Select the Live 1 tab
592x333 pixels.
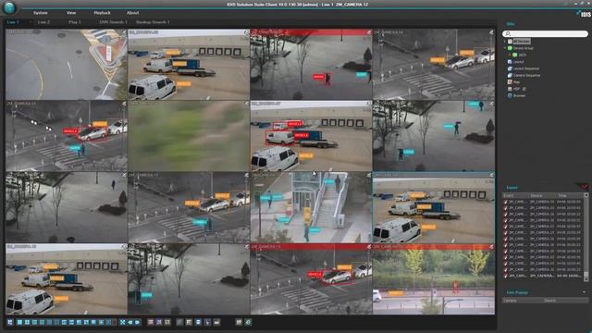[13, 22]
